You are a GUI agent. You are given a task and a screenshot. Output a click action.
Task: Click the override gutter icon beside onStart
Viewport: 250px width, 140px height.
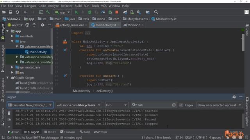click(65, 76)
